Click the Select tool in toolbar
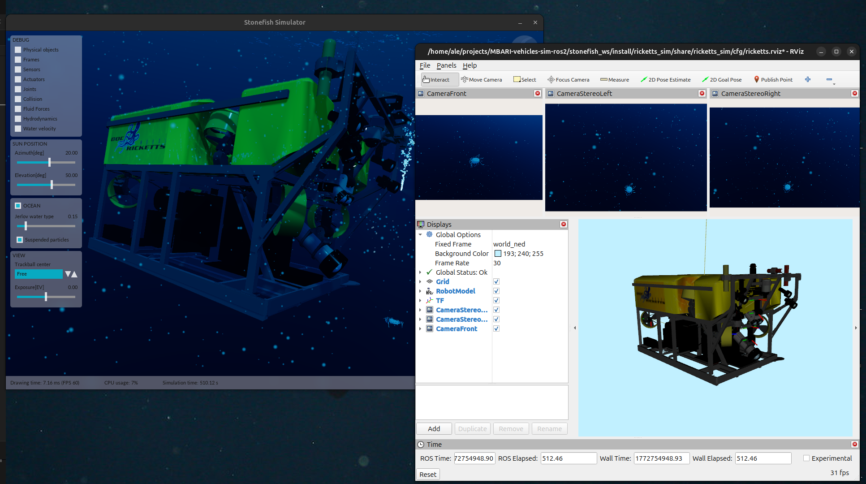The height and width of the screenshot is (484, 866). tap(525, 80)
